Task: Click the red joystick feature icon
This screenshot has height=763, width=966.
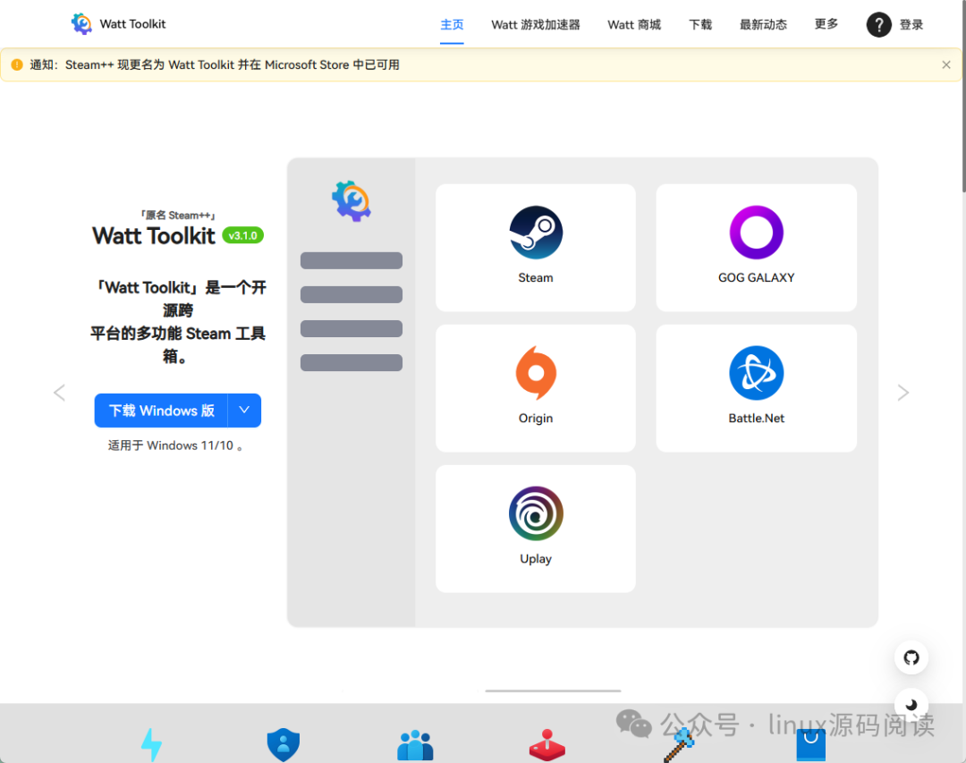Action: pos(547,744)
